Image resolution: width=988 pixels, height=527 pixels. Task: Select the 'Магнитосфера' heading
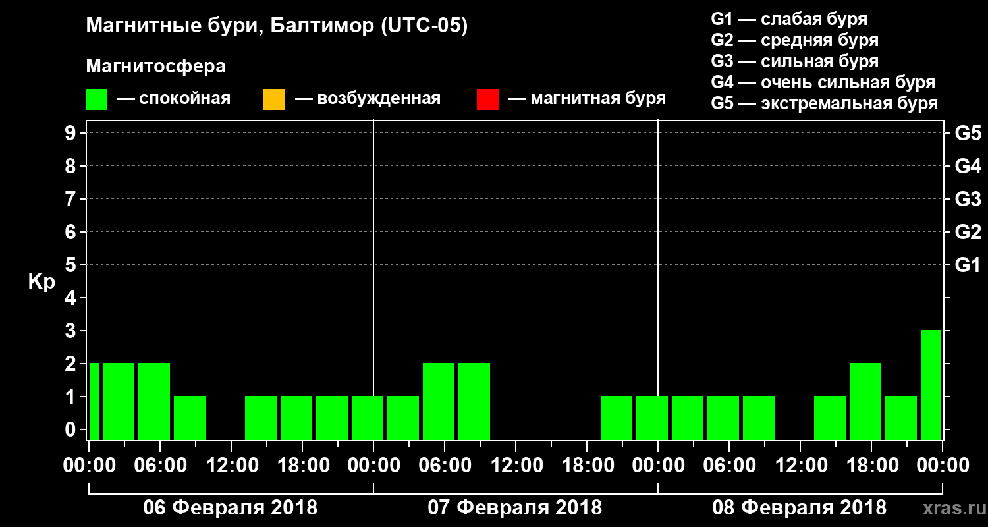[x=155, y=67]
